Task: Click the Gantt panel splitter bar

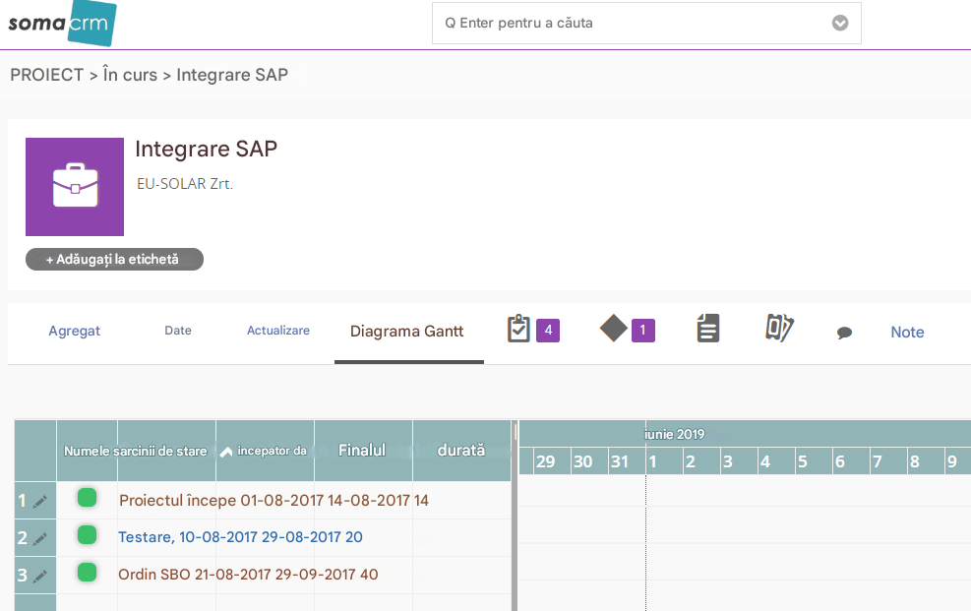Action: click(x=515, y=516)
